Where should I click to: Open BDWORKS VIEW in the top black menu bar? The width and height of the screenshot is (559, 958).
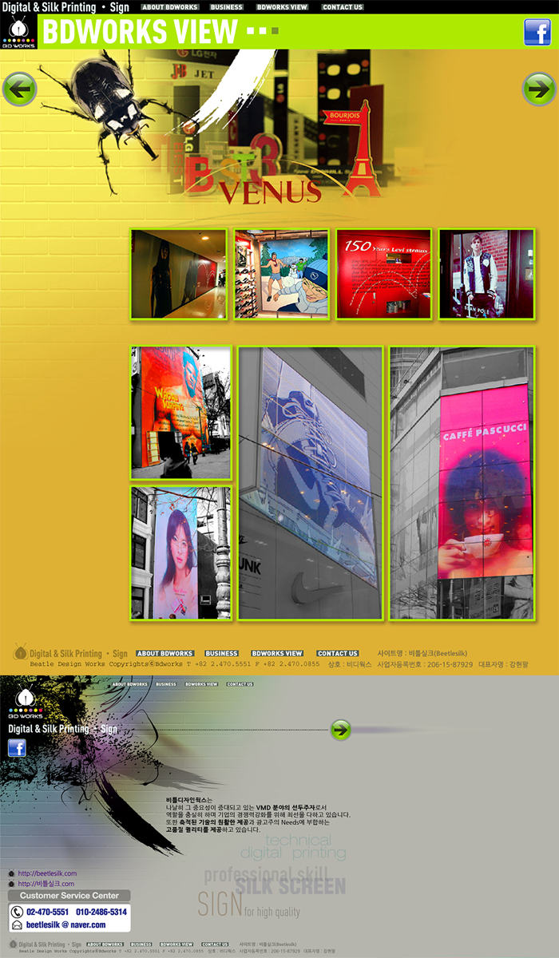282,7
